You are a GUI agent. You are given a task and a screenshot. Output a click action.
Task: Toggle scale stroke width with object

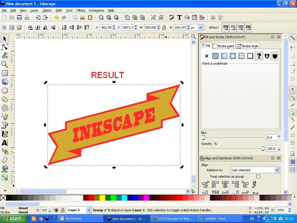[226, 28]
